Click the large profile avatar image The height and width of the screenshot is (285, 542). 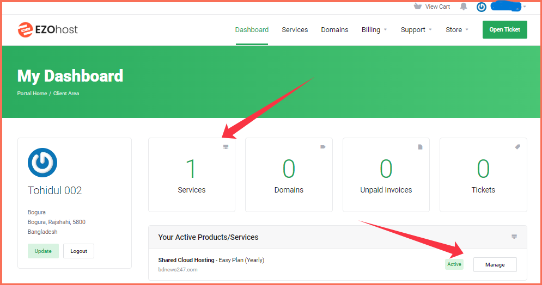click(42, 163)
